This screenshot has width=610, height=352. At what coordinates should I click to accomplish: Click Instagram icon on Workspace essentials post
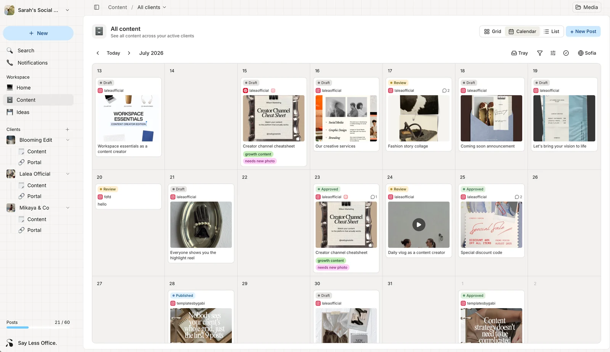[x=100, y=90]
